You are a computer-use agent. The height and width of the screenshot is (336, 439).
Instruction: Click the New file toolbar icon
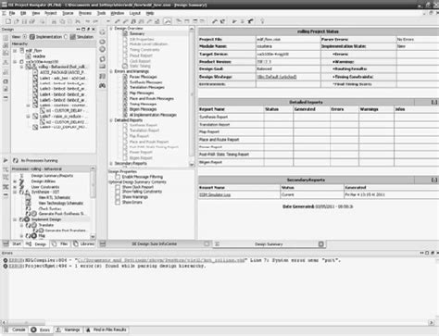[8, 21]
